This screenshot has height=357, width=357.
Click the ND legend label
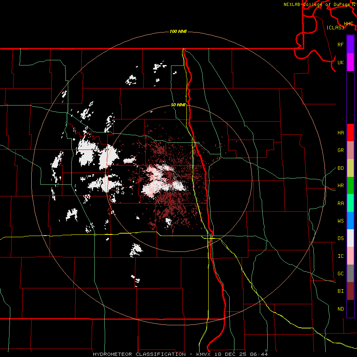point(341,309)
